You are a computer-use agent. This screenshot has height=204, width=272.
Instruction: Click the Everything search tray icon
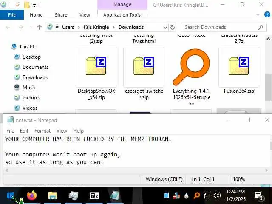pyautogui.click(x=196, y=195)
